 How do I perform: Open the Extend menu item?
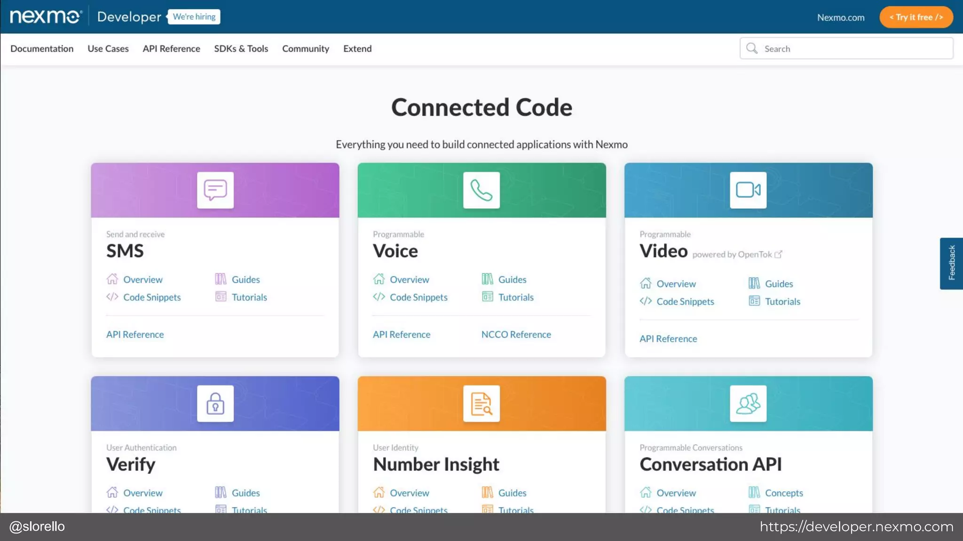(x=357, y=48)
